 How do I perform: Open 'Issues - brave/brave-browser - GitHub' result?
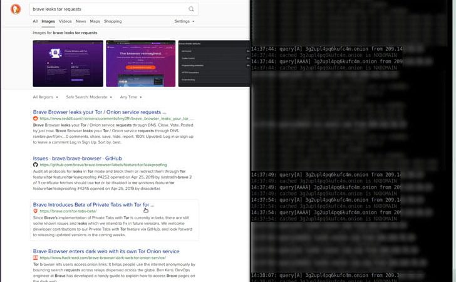coord(78,159)
